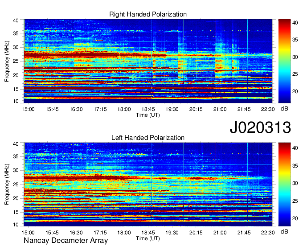Image resolution: width=303 pixels, height=246 pixels.
Task: Click the upper plot's "Frequency (MHz)" axis label
Action: (7, 61)
